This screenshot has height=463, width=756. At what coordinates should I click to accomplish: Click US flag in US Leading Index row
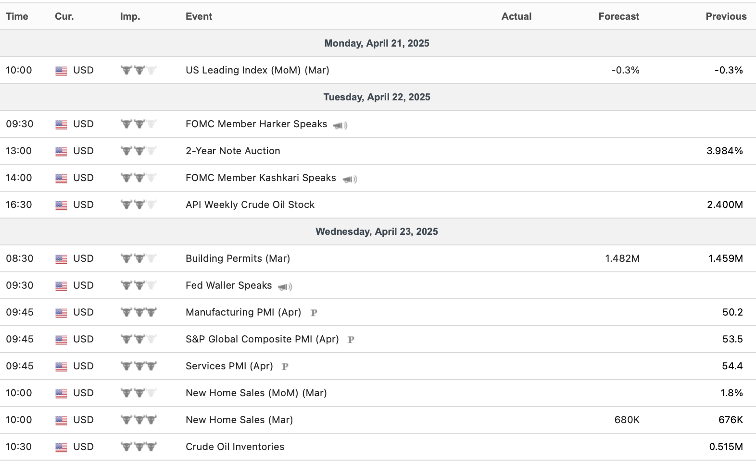coord(61,71)
